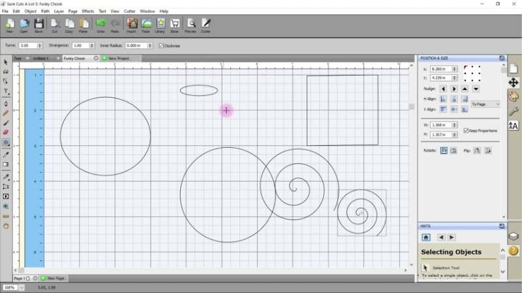This screenshot has width=522, height=293.
Task: Open the Path menu
Action: [45, 11]
